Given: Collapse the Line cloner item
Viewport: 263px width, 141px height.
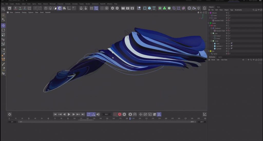Looking at the screenshot, I should (x=211, y=33).
